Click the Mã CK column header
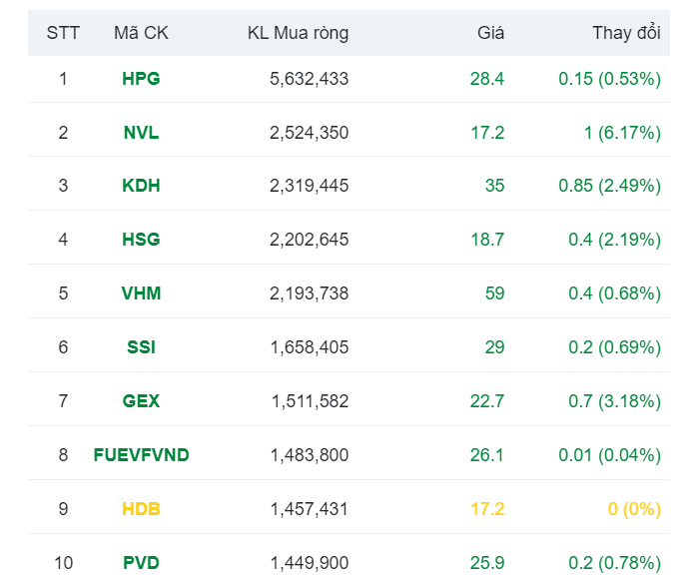 [x=141, y=33]
